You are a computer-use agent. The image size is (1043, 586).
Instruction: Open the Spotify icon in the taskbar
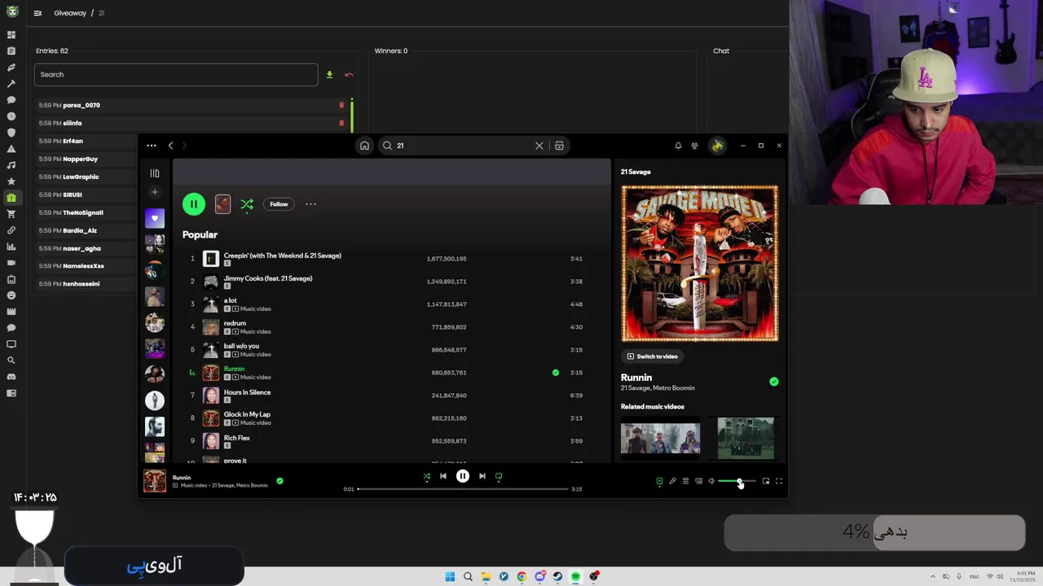tap(575, 577)
